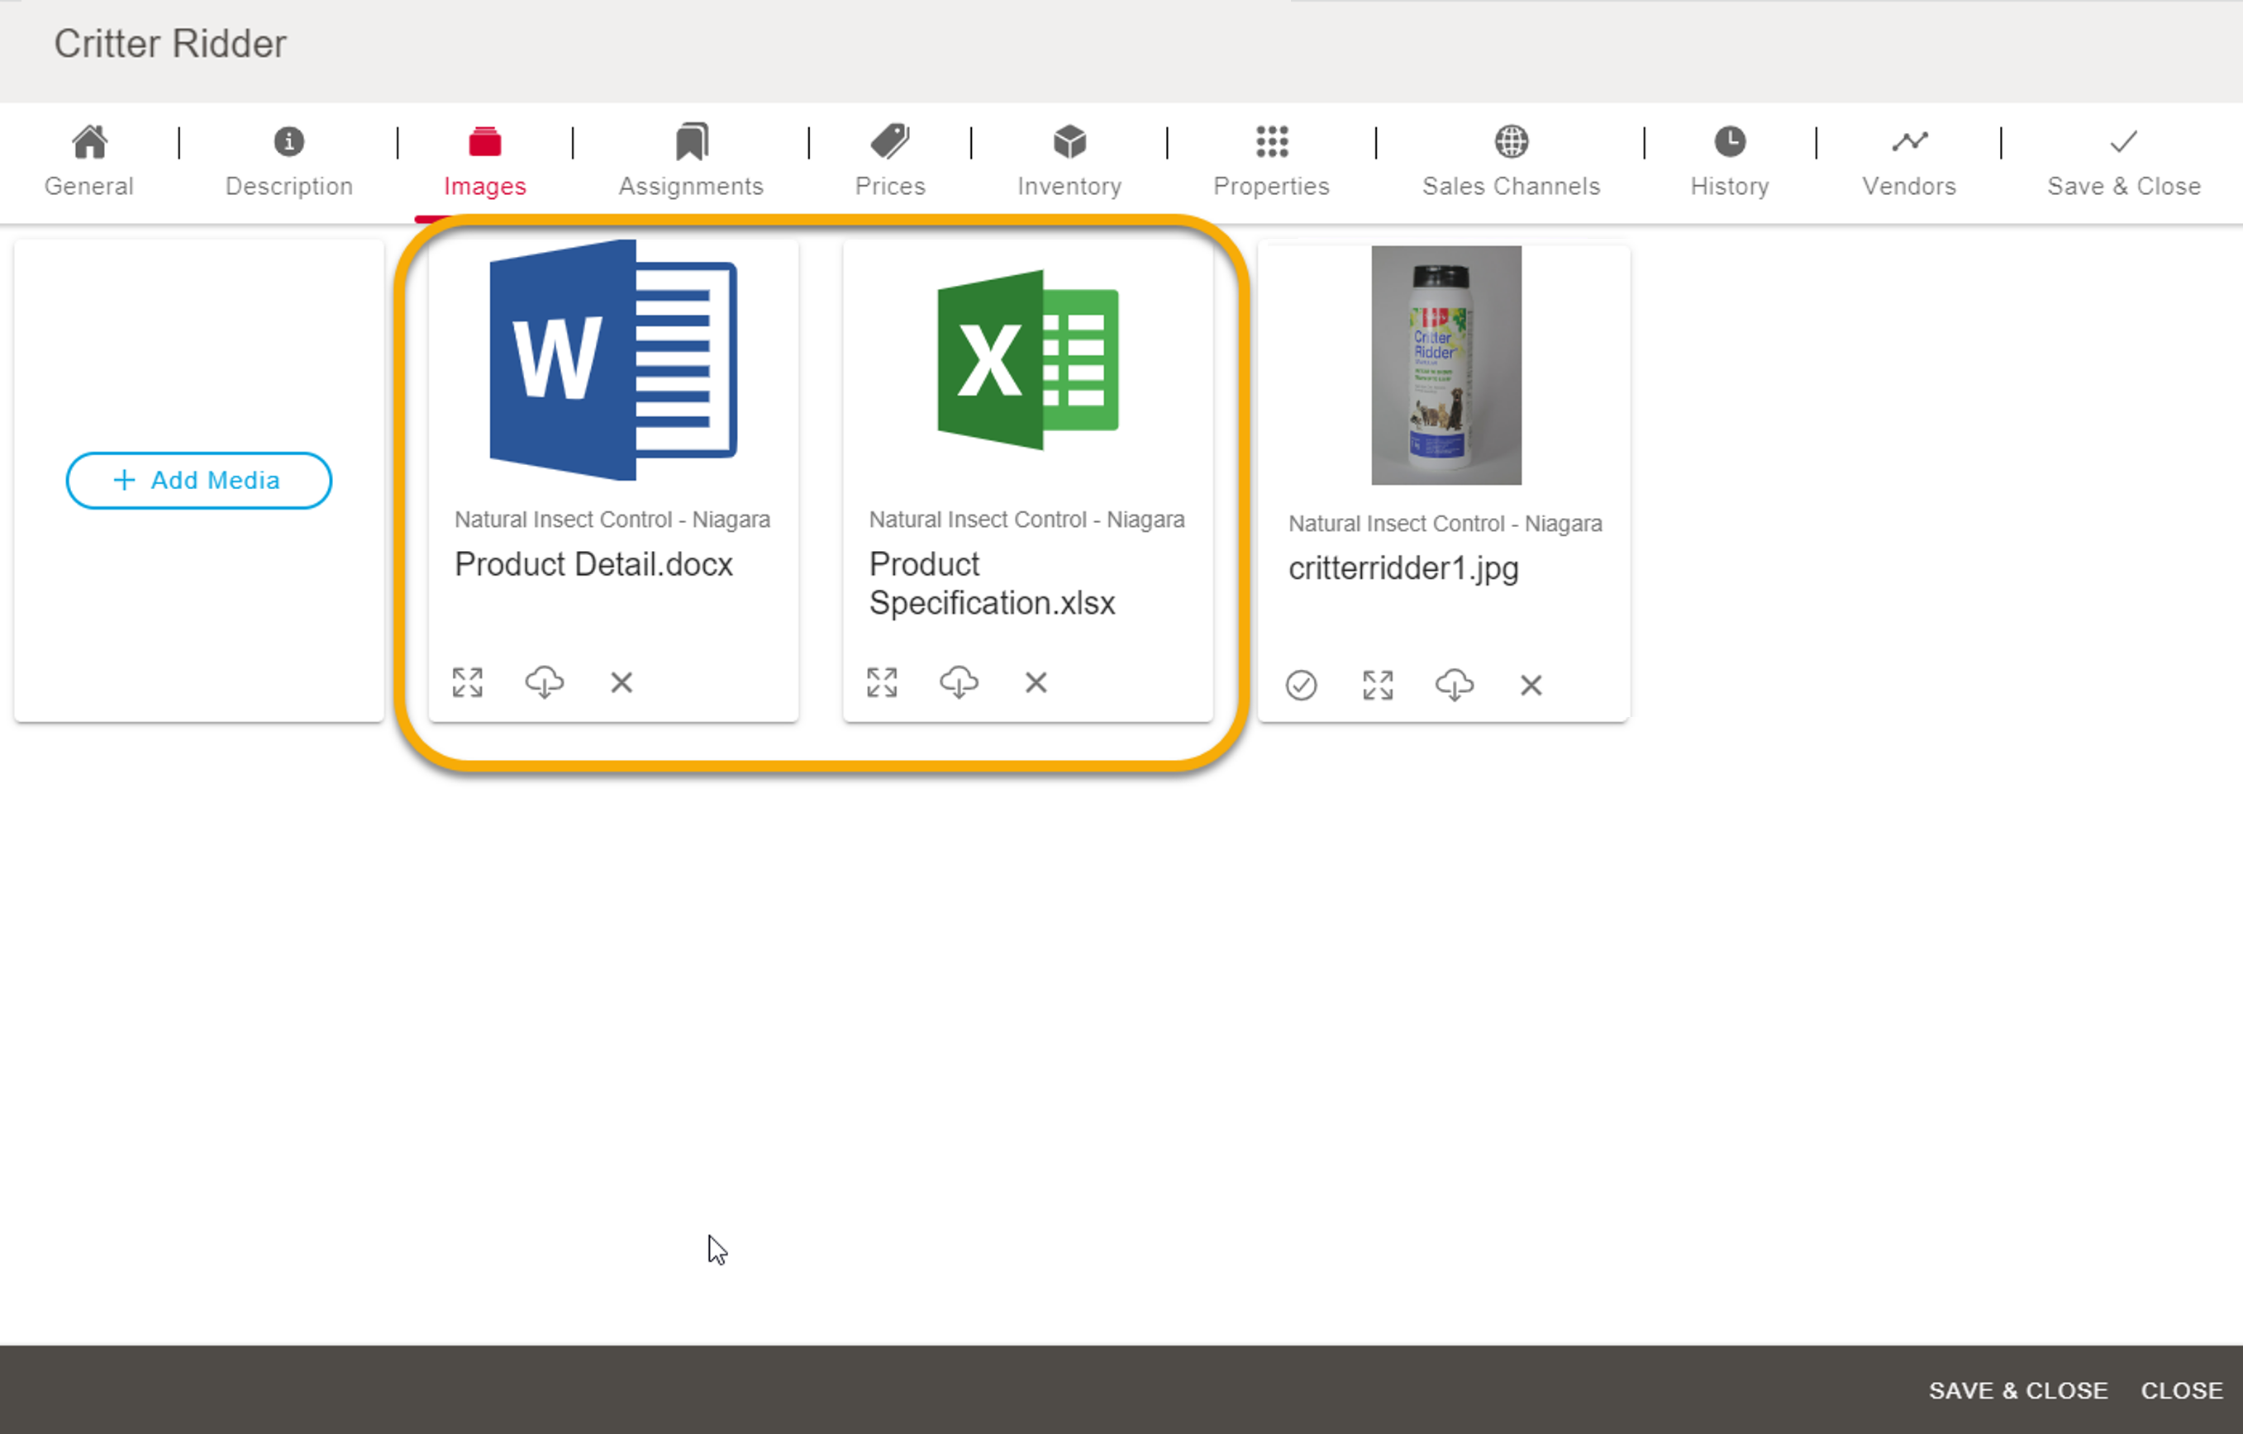Expand the critterridder1.jpg image

click(x=1378, y=686)
